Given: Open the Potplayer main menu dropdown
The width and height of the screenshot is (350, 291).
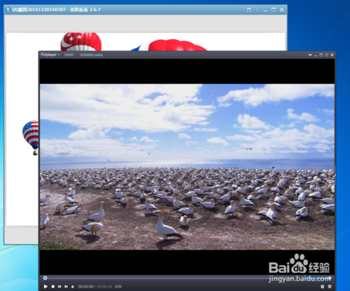Looking at the screenshot, I should (x=50, y=55).
